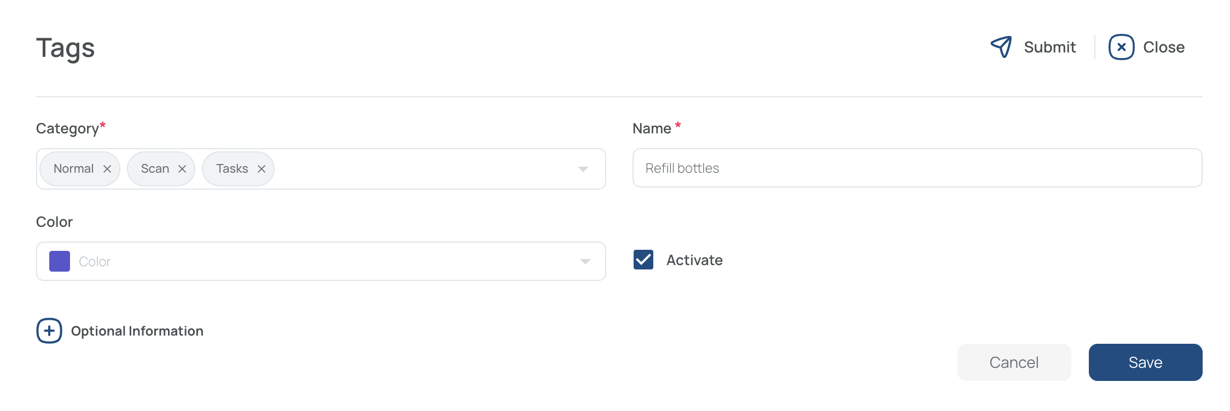1230x411 pixels.
Task: Click the Optional Information plus icon
Action: click(x=49, y=331)
